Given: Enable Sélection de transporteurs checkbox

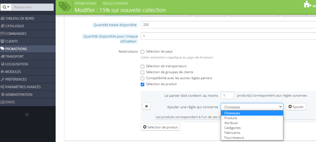Looking at the screenshot, I should (143, 66).
